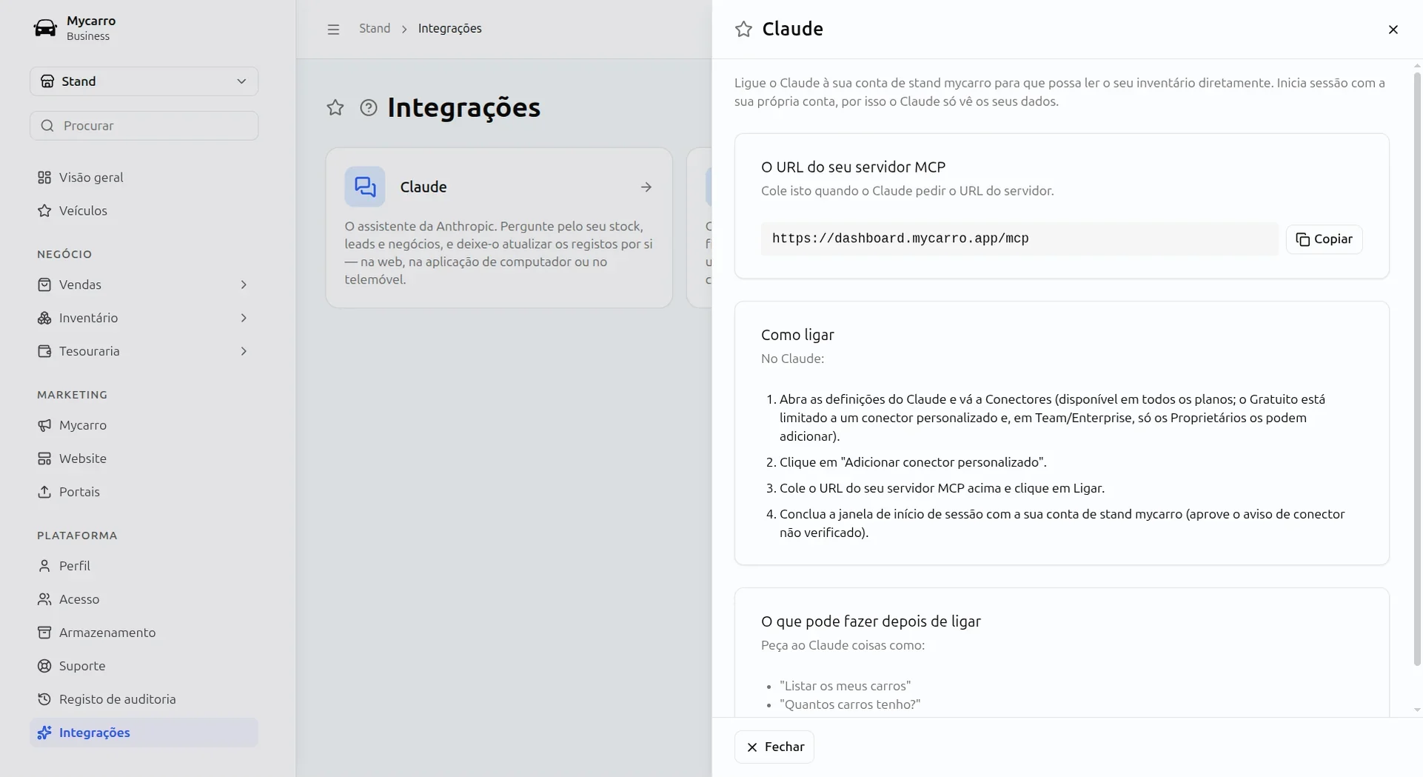
Task: Close the Claude side panel with X
Action: coord(1393,30)
